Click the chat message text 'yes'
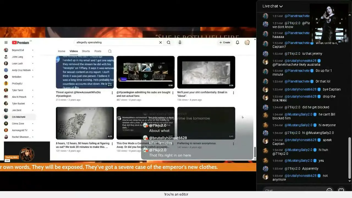The width and height of the screenshot is (352, 198). click(x=321, y=161)
